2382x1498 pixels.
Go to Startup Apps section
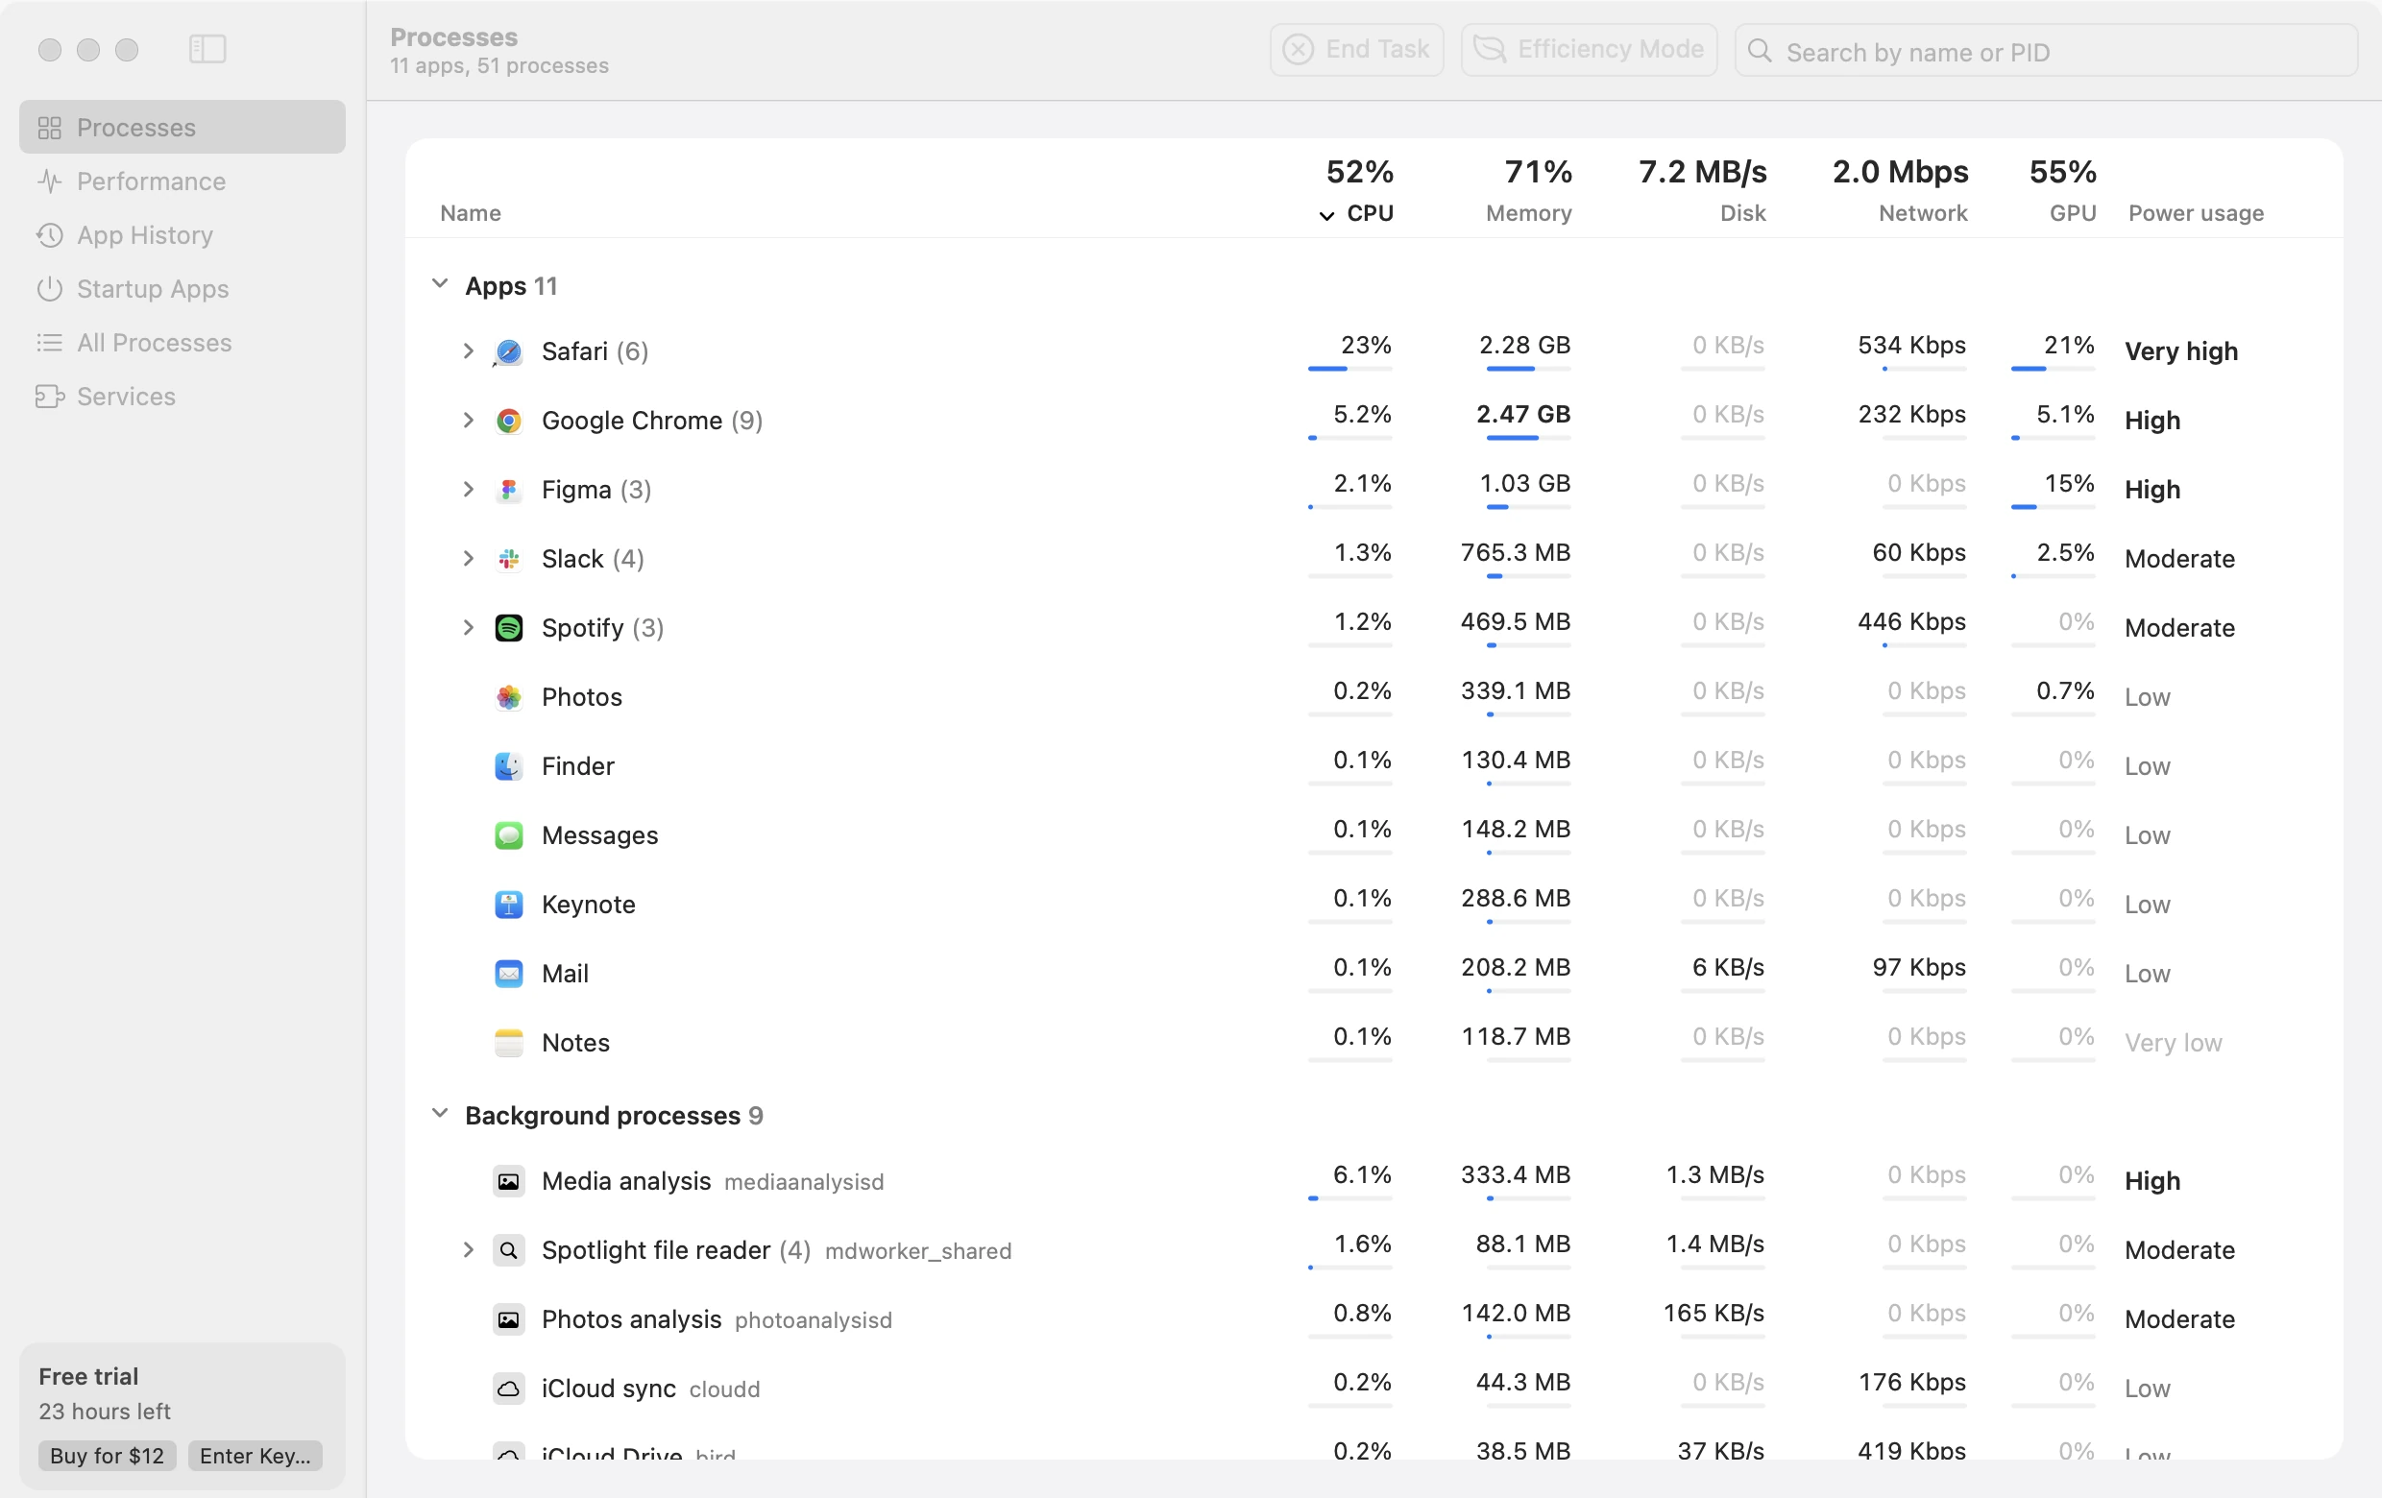[x=182, y=289]
